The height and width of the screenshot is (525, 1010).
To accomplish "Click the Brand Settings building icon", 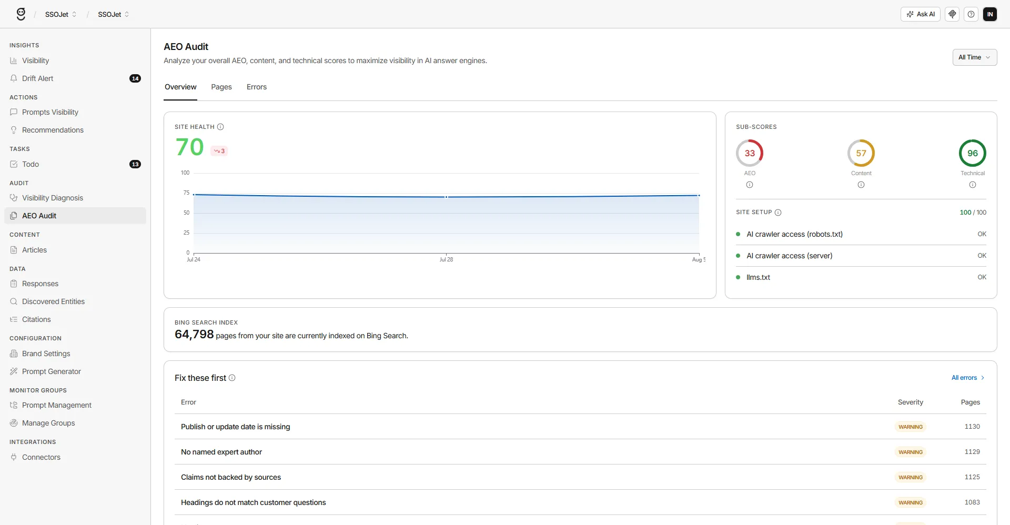I will click(x=14, y=354).
